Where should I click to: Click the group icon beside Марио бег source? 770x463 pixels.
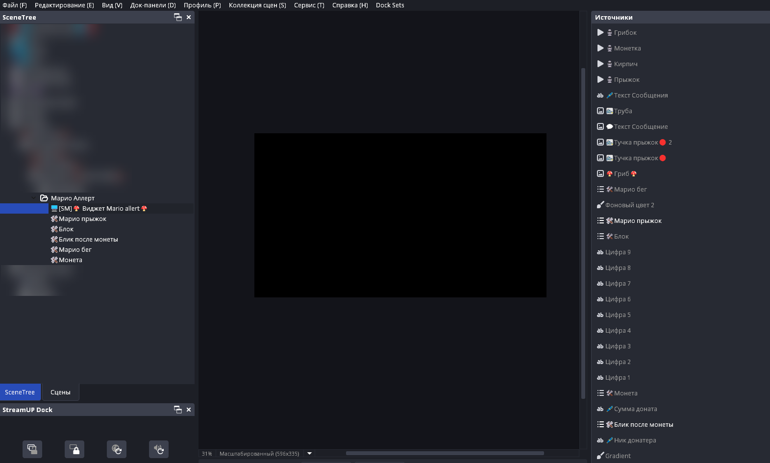[x=600, y=189]
